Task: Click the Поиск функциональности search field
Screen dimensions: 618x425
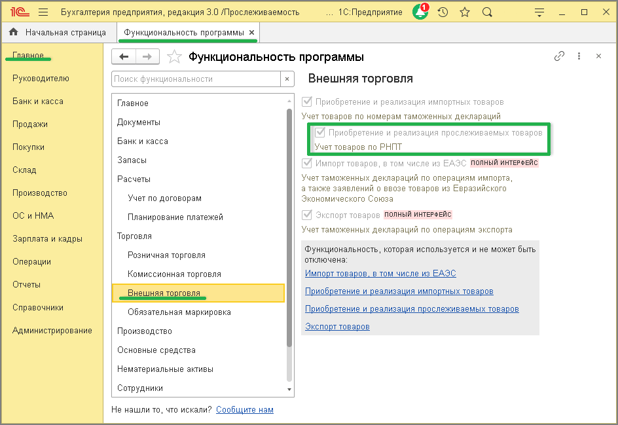Action: [x=195, y=79]
